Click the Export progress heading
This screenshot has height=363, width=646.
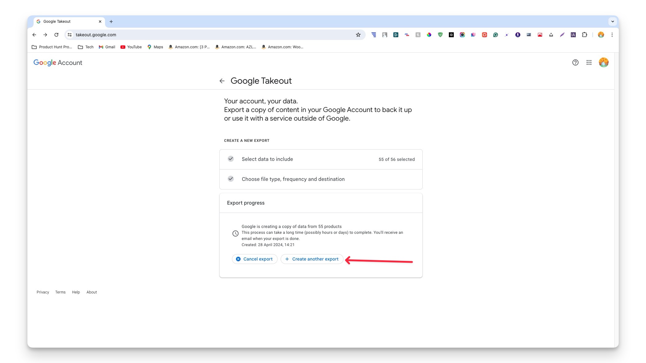[x=246, y=203]
